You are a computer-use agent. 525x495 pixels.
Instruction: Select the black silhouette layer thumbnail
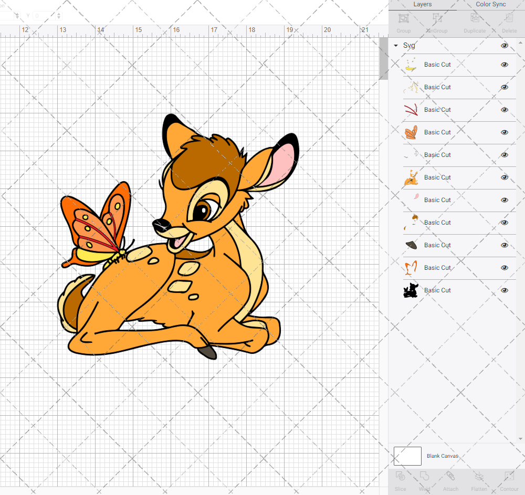tap(411, 290)
